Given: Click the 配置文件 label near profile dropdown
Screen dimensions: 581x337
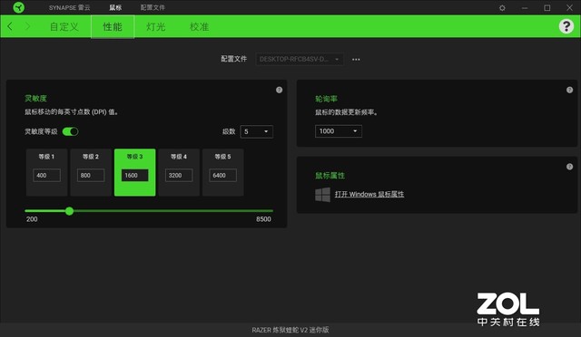Looking at the screenshot, I should pyautogui.click(x=234, y=59).
